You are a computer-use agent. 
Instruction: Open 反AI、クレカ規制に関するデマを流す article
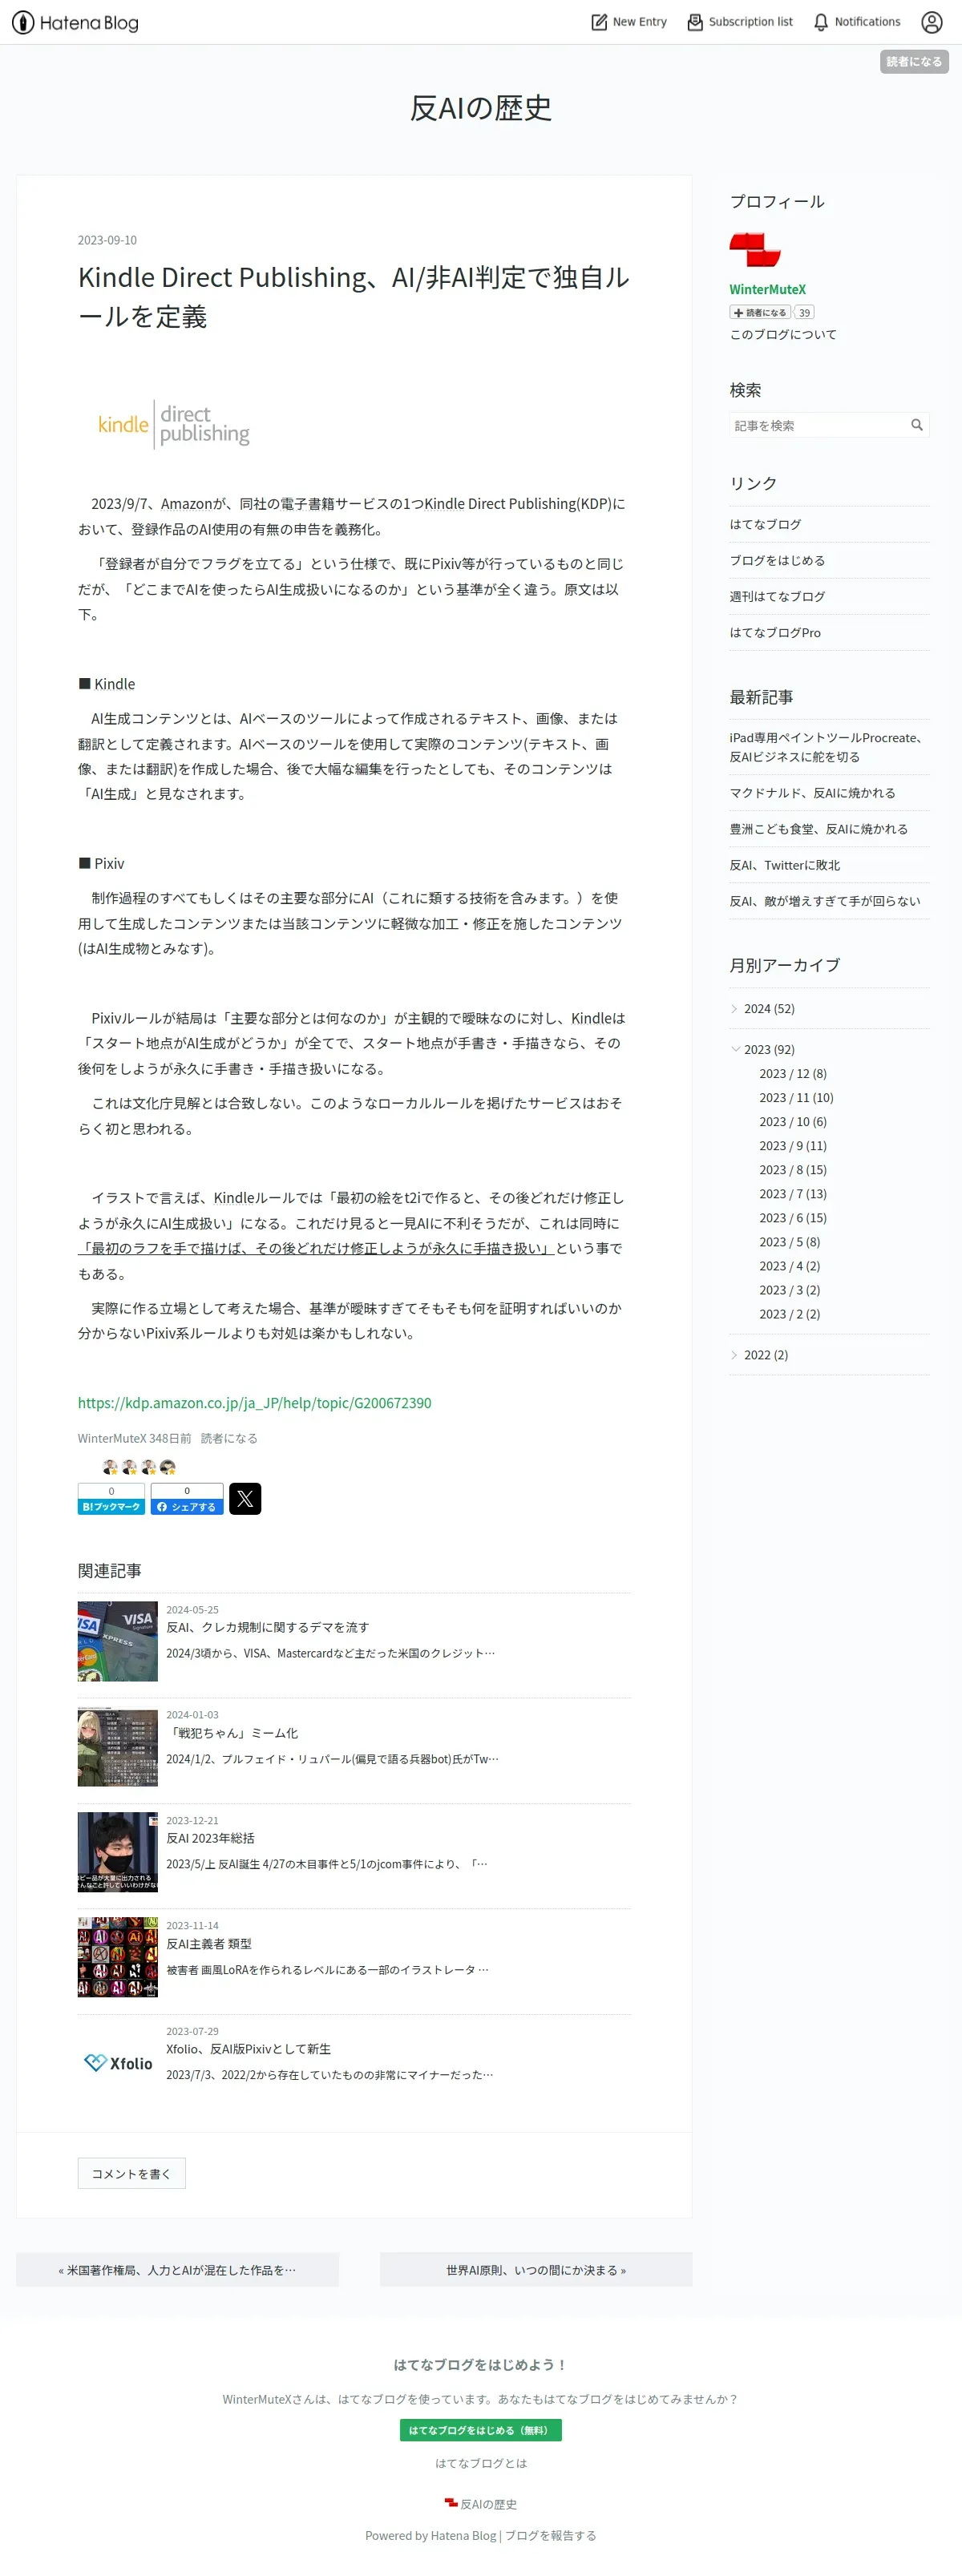(267, 1627)
